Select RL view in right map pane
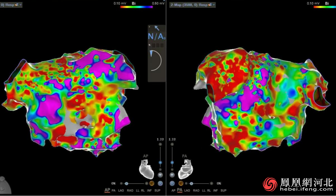The height and width of the screenshot is (196, 336). [x=209, y=190]
